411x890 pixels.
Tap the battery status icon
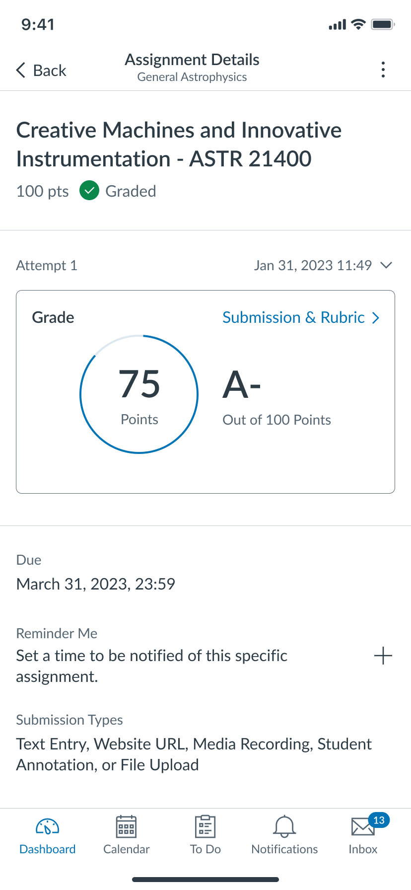[383, 24]
